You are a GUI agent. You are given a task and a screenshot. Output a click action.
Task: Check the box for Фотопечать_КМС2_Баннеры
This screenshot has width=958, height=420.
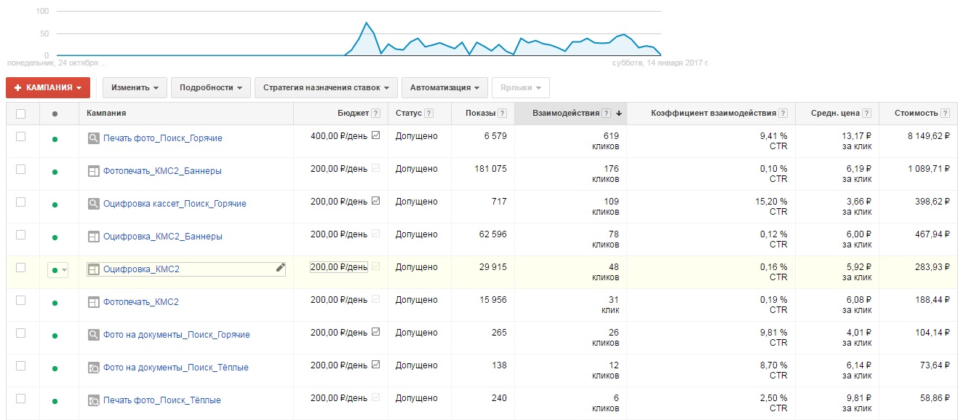(x=20, y=169)
